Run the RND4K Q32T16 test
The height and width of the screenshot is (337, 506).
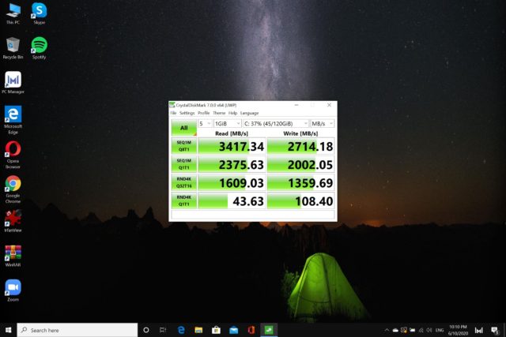(x=184, y=182)
